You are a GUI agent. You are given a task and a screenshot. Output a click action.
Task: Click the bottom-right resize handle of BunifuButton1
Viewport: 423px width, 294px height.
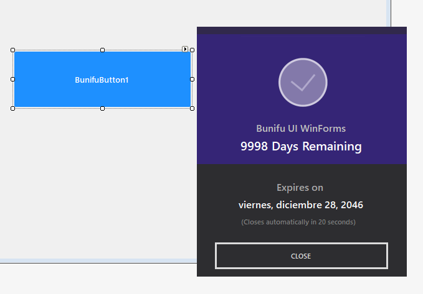(192, 109)
